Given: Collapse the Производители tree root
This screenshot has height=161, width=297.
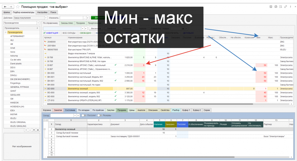Looking at the screenshot, I should point(6,32).
